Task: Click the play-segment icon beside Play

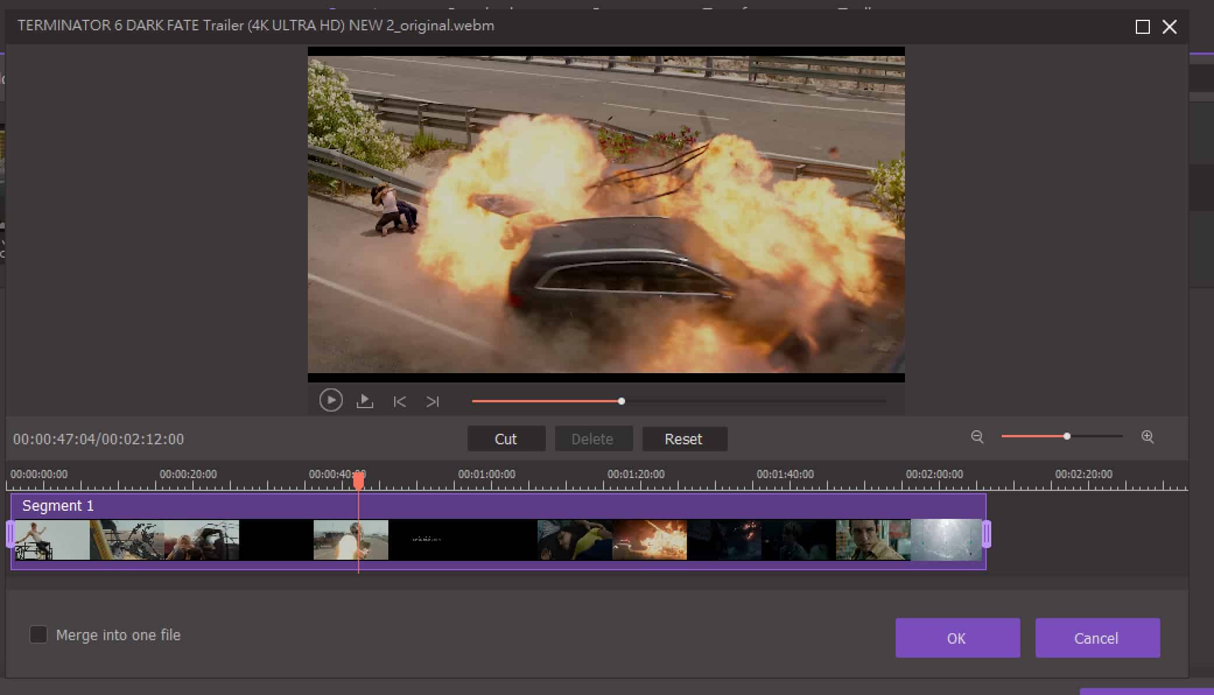Action: (365, 401)
